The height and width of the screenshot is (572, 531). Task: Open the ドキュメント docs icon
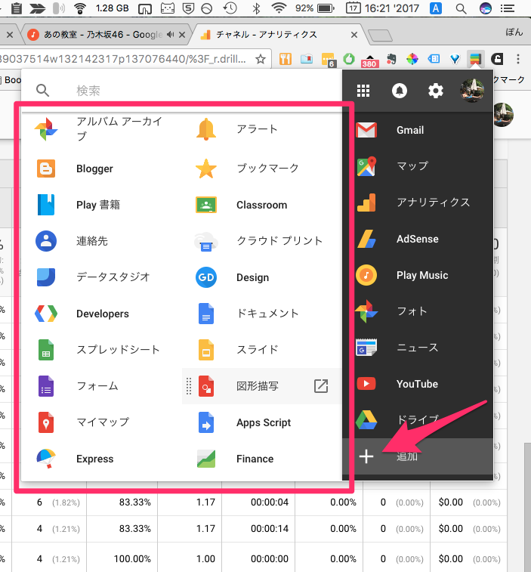(206, 314)
